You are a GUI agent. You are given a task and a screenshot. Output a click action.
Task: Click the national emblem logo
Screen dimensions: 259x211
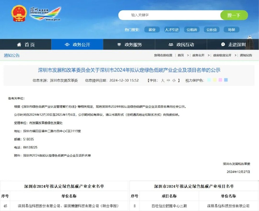[19, 13]
